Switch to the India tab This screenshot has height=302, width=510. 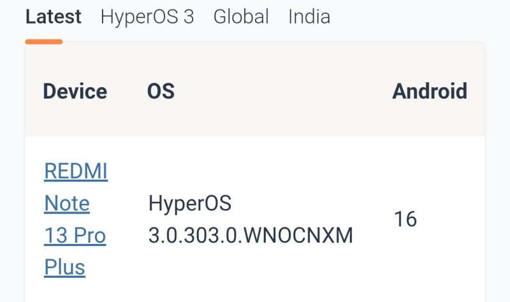point(309,17)
